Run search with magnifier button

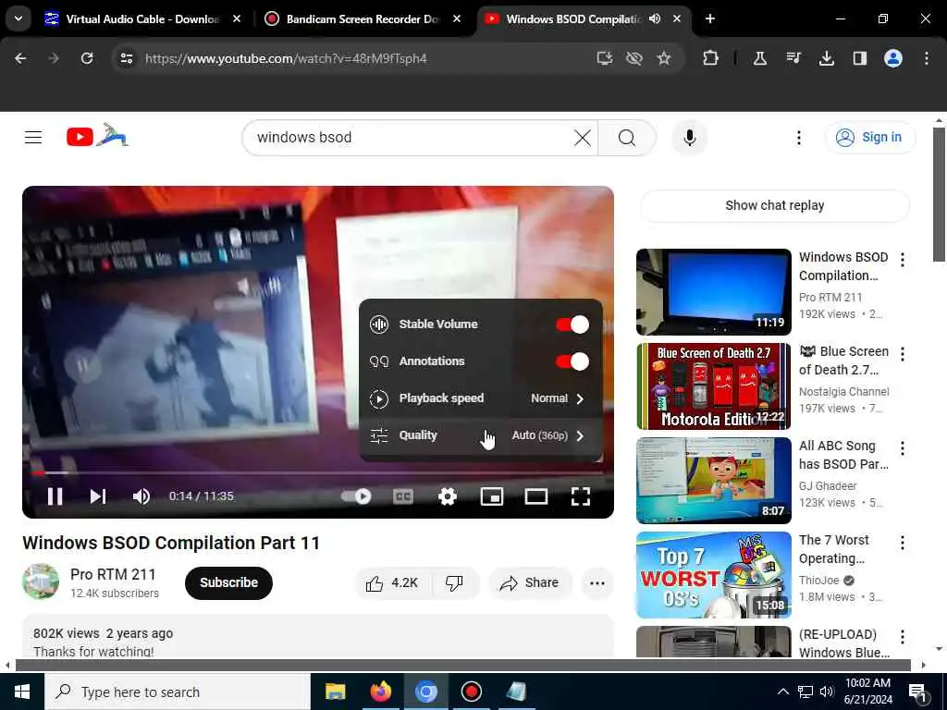[x=627, y=138]
